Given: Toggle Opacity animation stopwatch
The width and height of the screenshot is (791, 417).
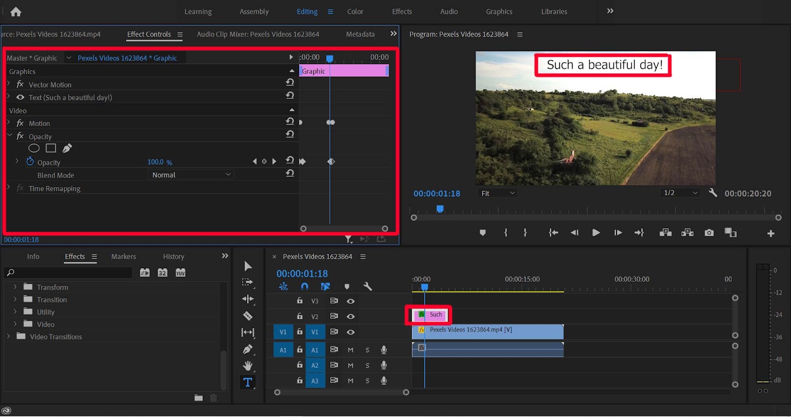Looking at the screenshot, I should (30, 162).
